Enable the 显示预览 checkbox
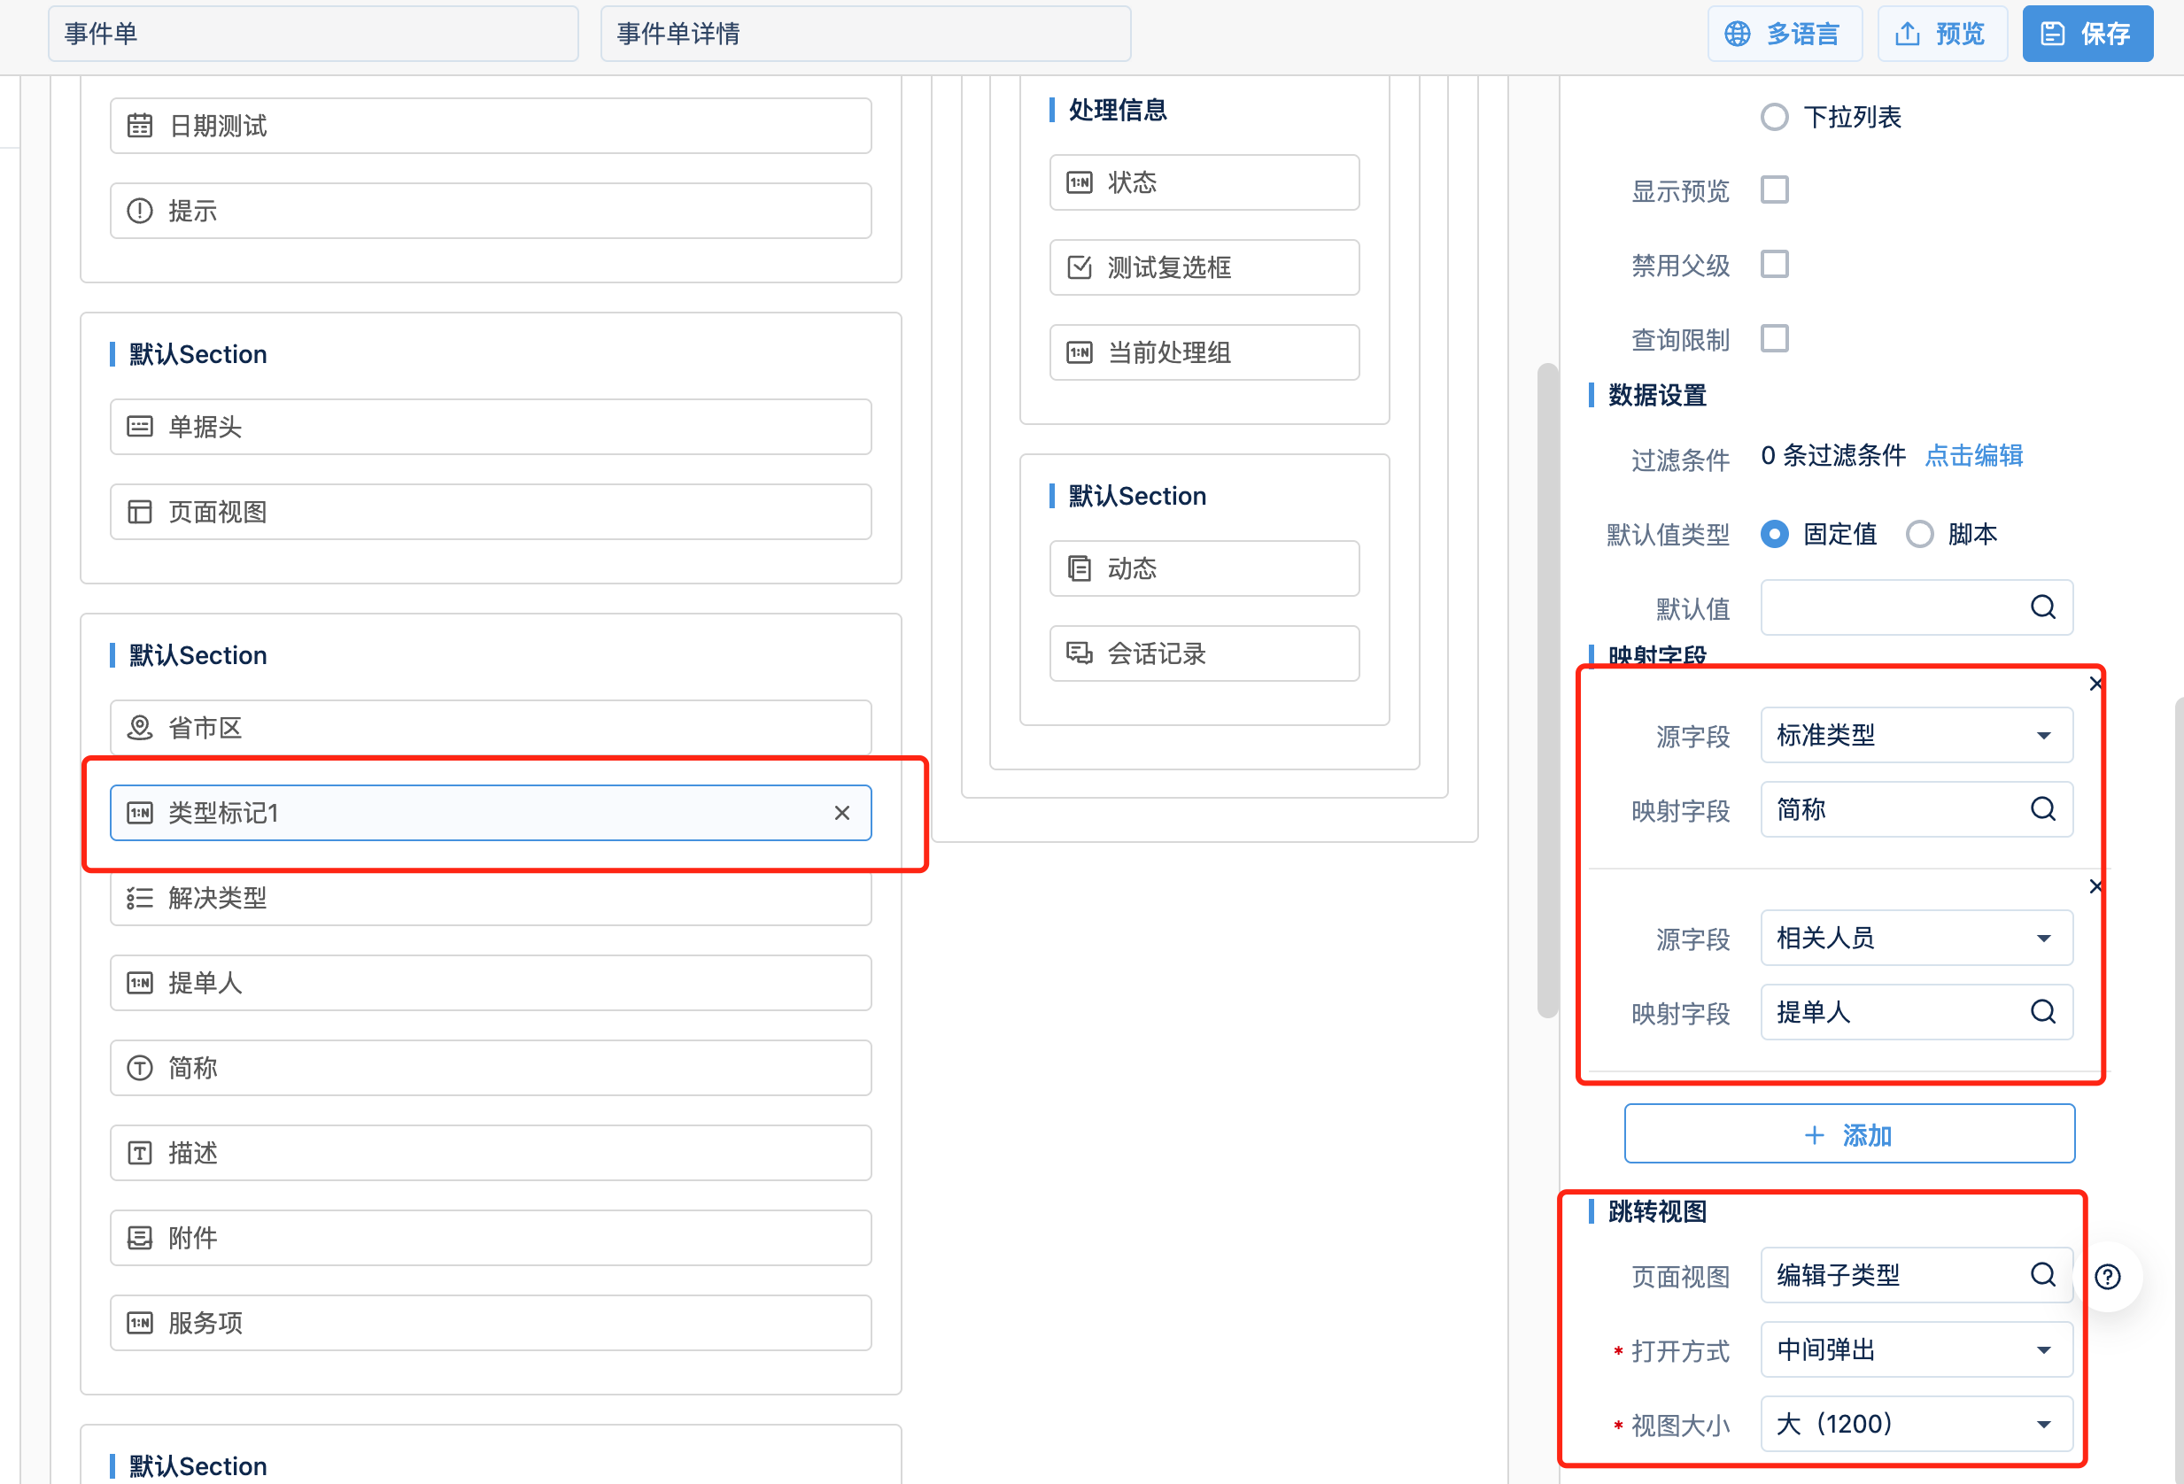Screen dimensions: 2184x1484 point(1773,189)
